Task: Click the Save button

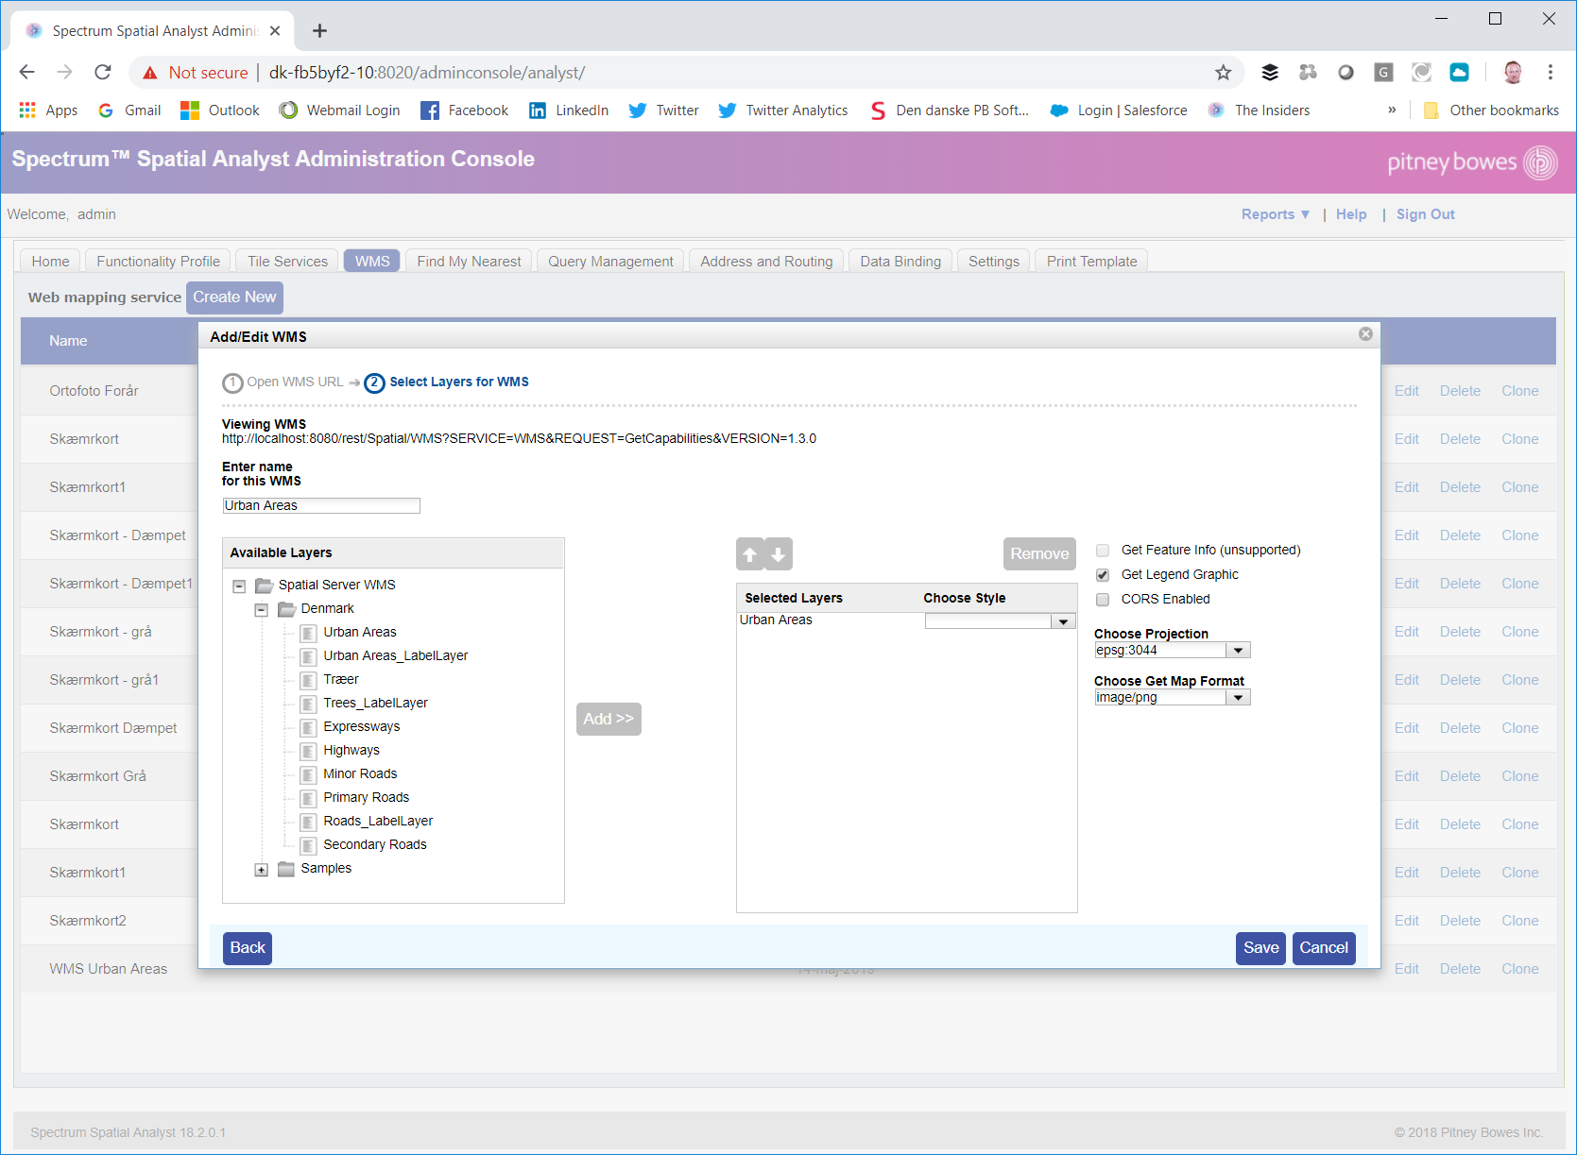Action: pyautogui.click(x=1260, y=948)
